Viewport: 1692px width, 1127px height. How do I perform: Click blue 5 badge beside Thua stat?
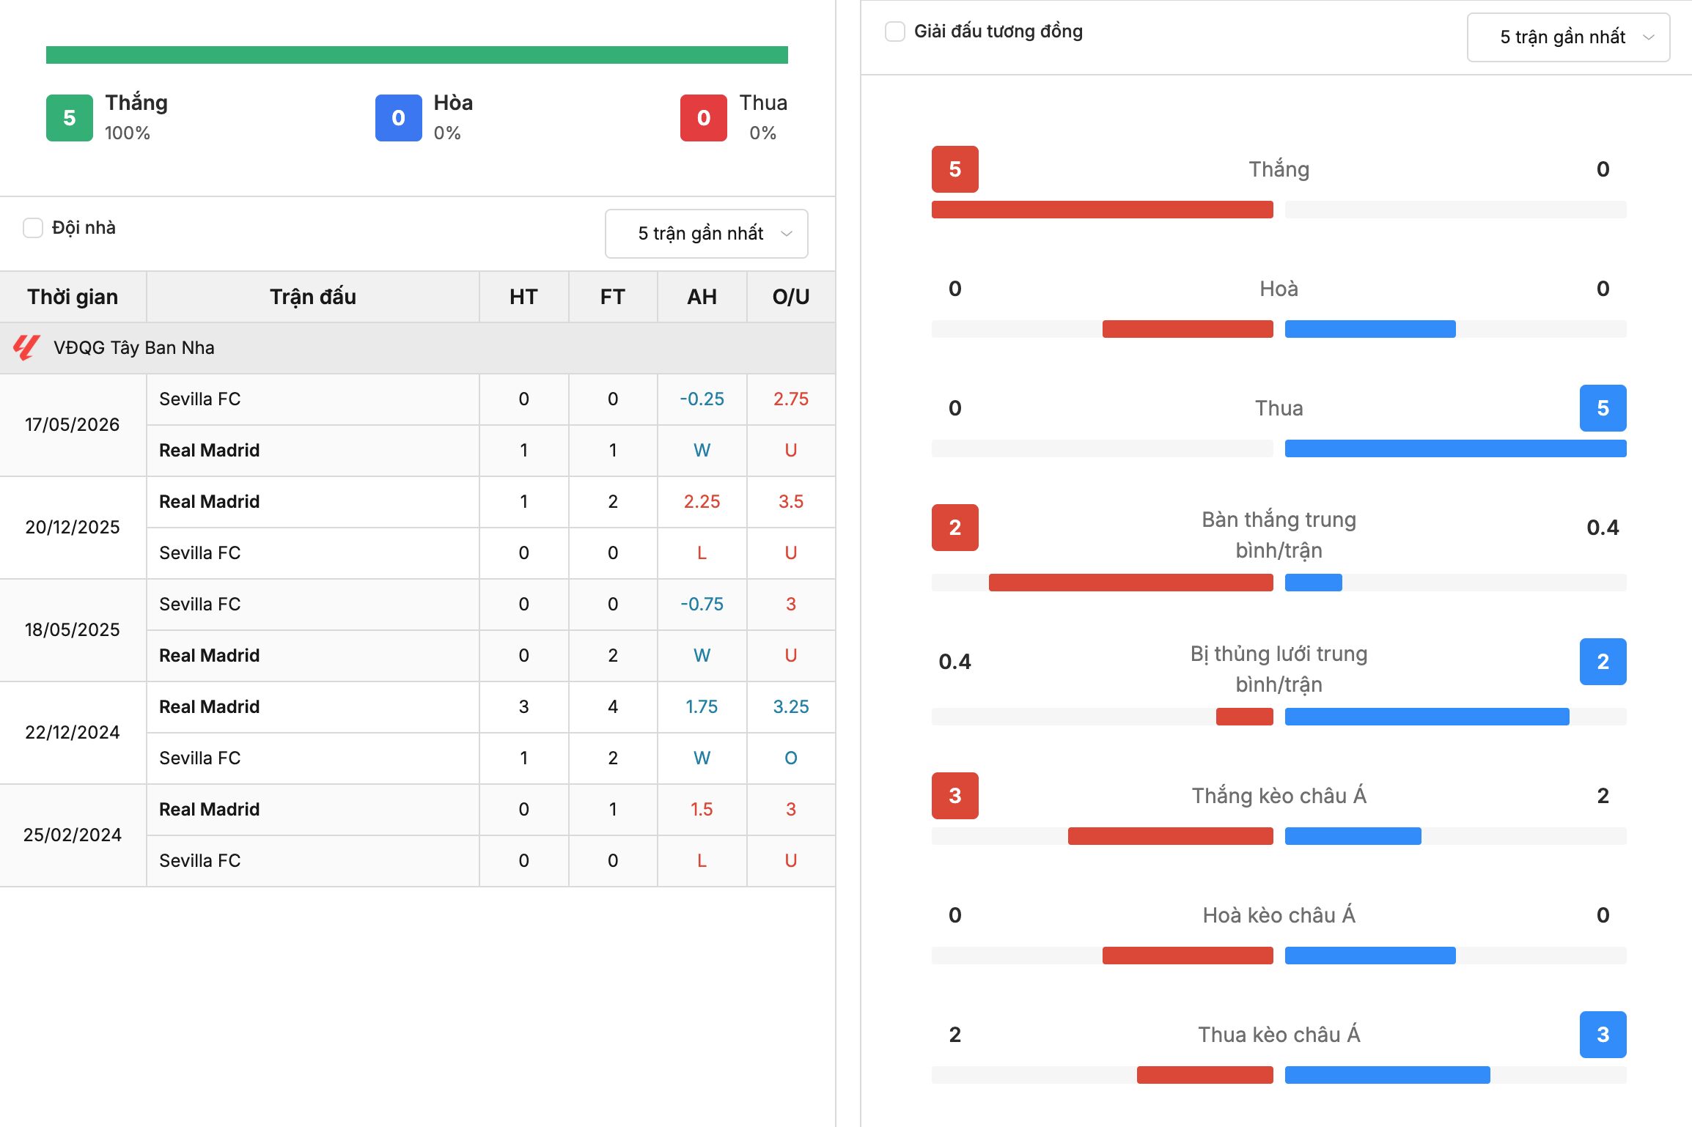[x=1603, y=408]
